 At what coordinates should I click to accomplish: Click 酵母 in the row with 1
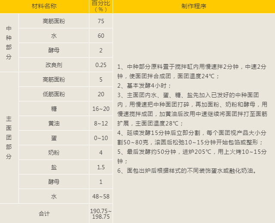point(54,182)
